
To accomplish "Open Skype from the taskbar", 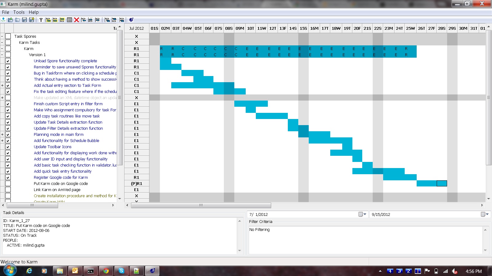I will coord(121,271).
